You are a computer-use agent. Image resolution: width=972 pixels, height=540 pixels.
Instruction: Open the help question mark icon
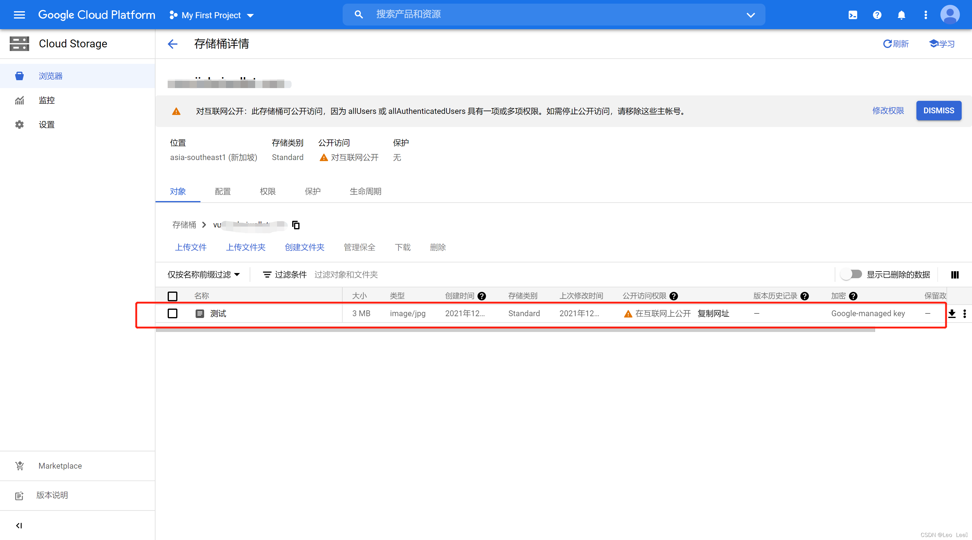pyautogui.click(x=877, y=15)
